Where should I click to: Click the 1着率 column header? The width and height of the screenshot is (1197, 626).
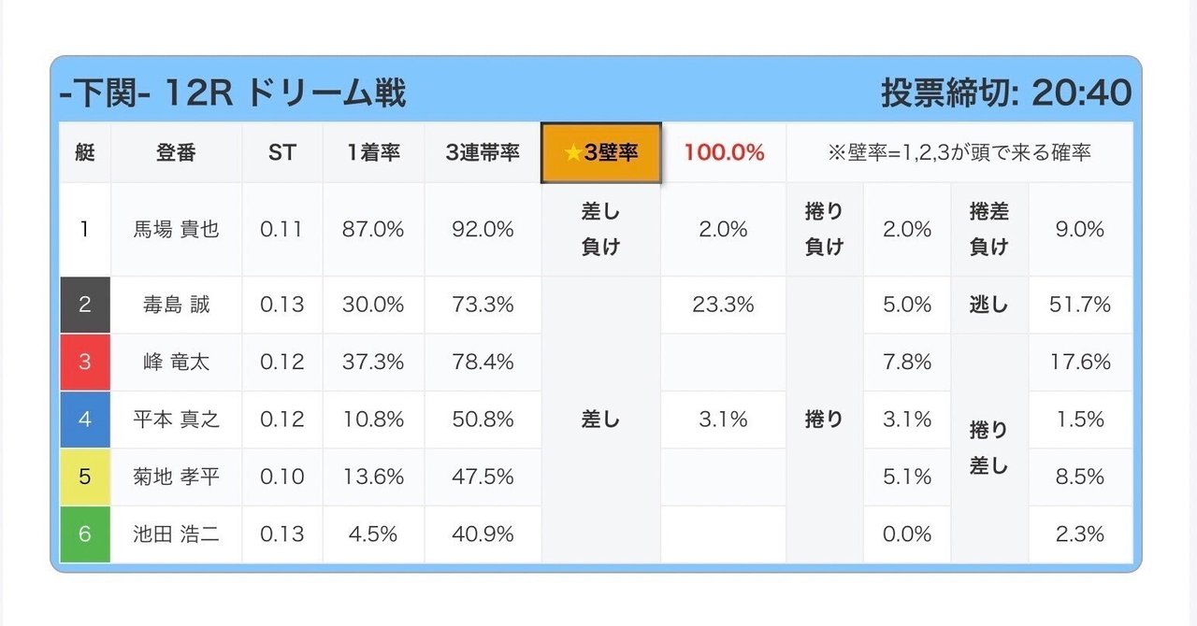tap(373, 152)
